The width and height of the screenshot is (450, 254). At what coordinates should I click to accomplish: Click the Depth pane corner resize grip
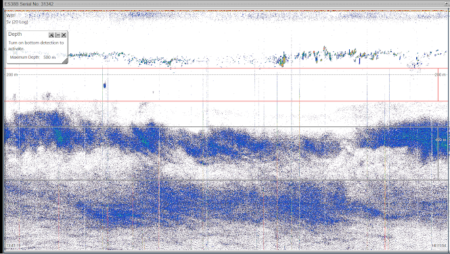65,61
